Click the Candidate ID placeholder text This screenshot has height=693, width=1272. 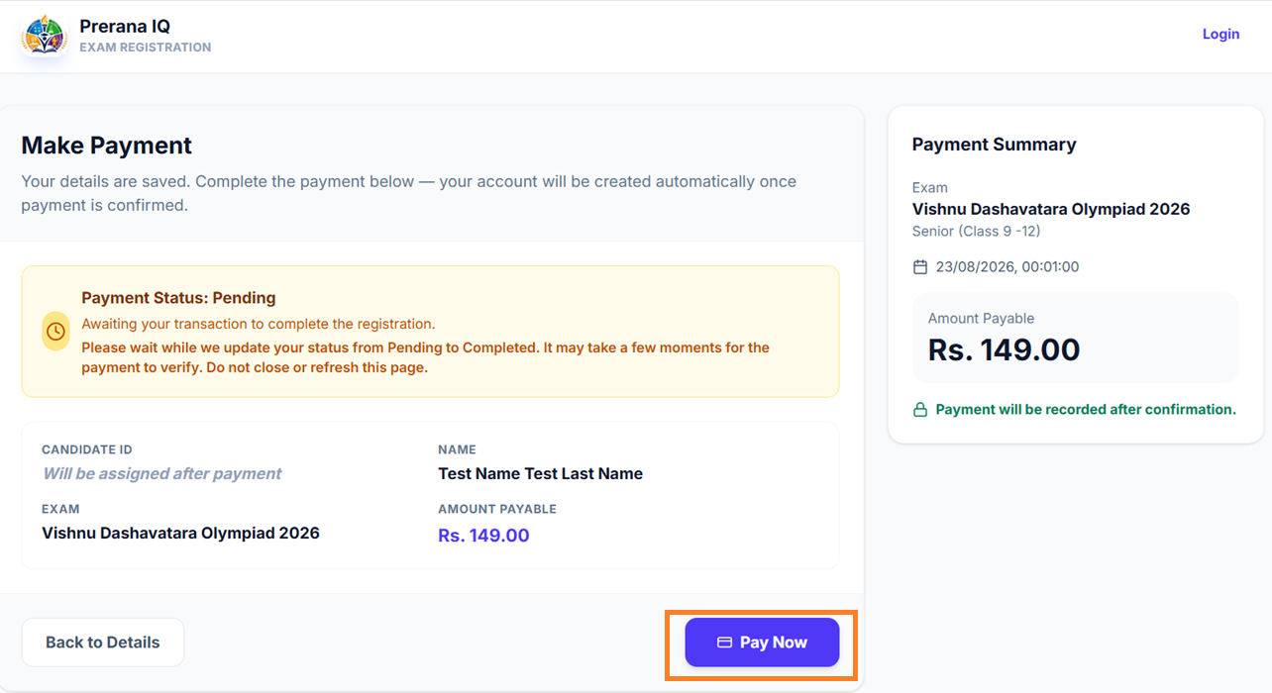coord(162,474)
